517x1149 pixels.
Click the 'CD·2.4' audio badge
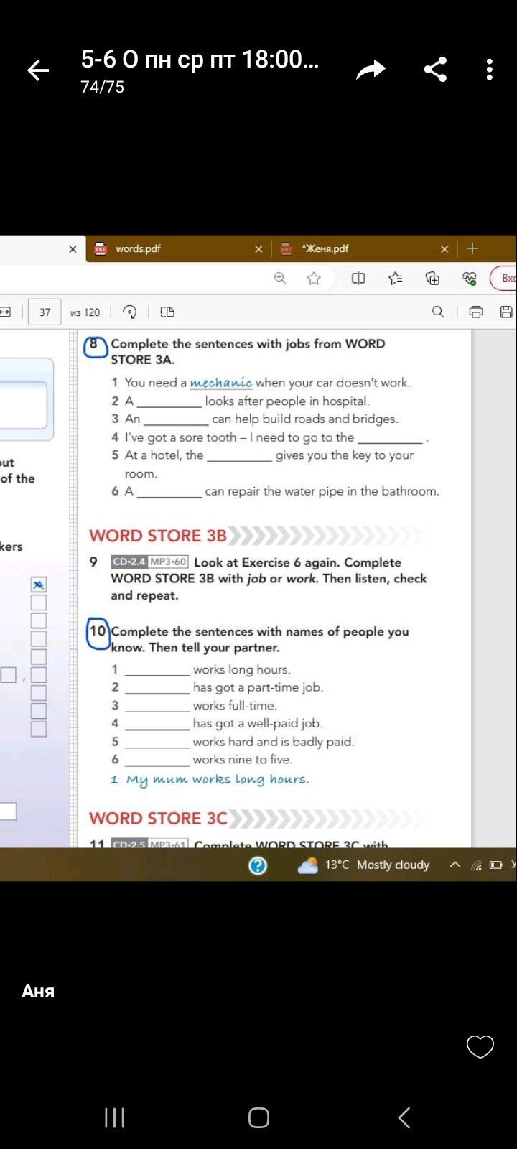click(129, 562)
